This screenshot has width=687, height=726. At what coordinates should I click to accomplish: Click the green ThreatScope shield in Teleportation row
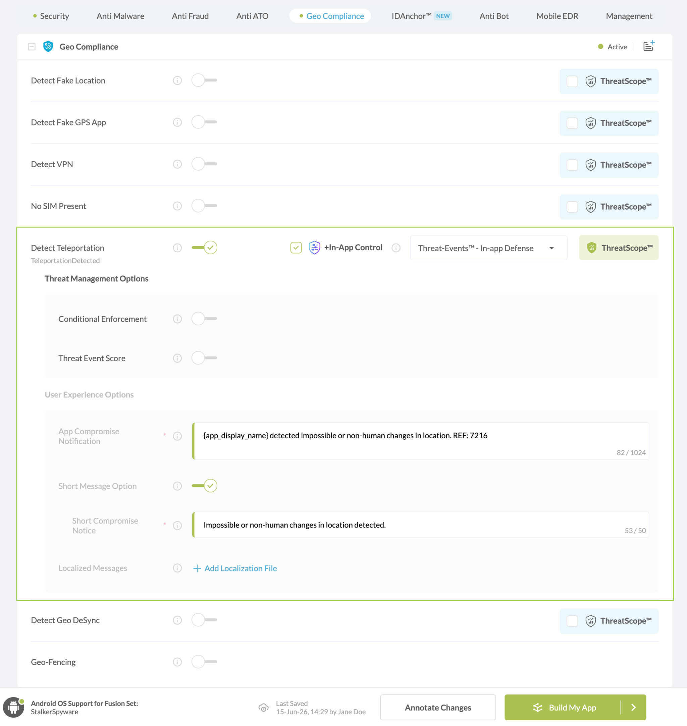click(x=591, y=247)
